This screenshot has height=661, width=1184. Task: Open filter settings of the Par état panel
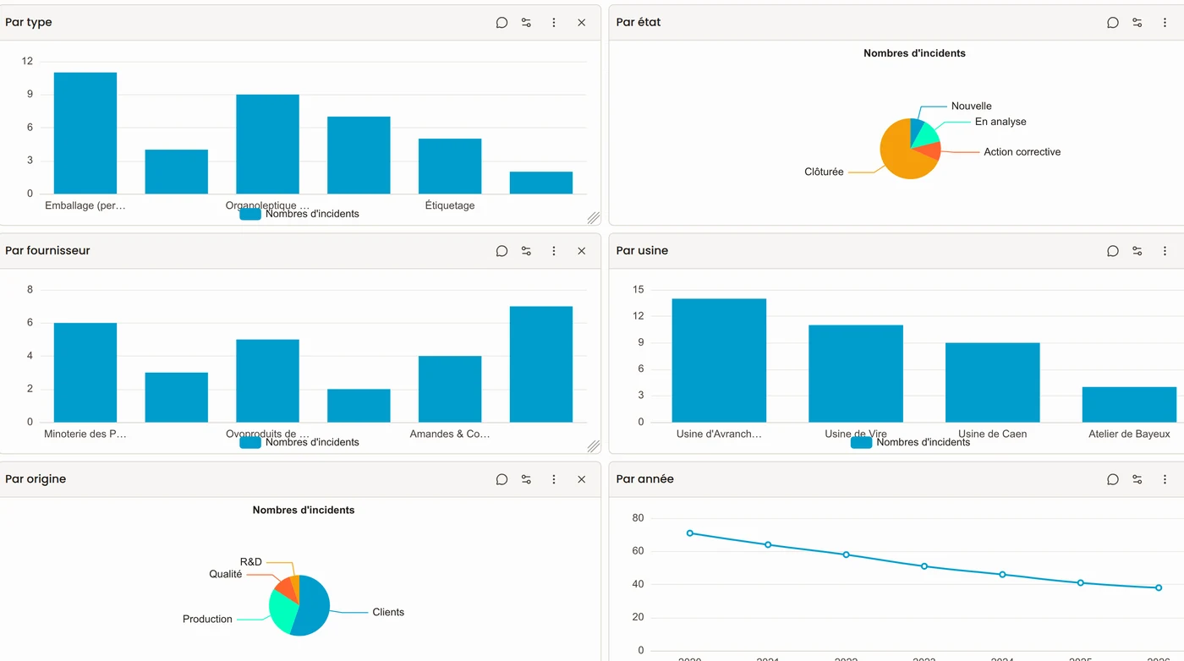tap(1137, 23)
